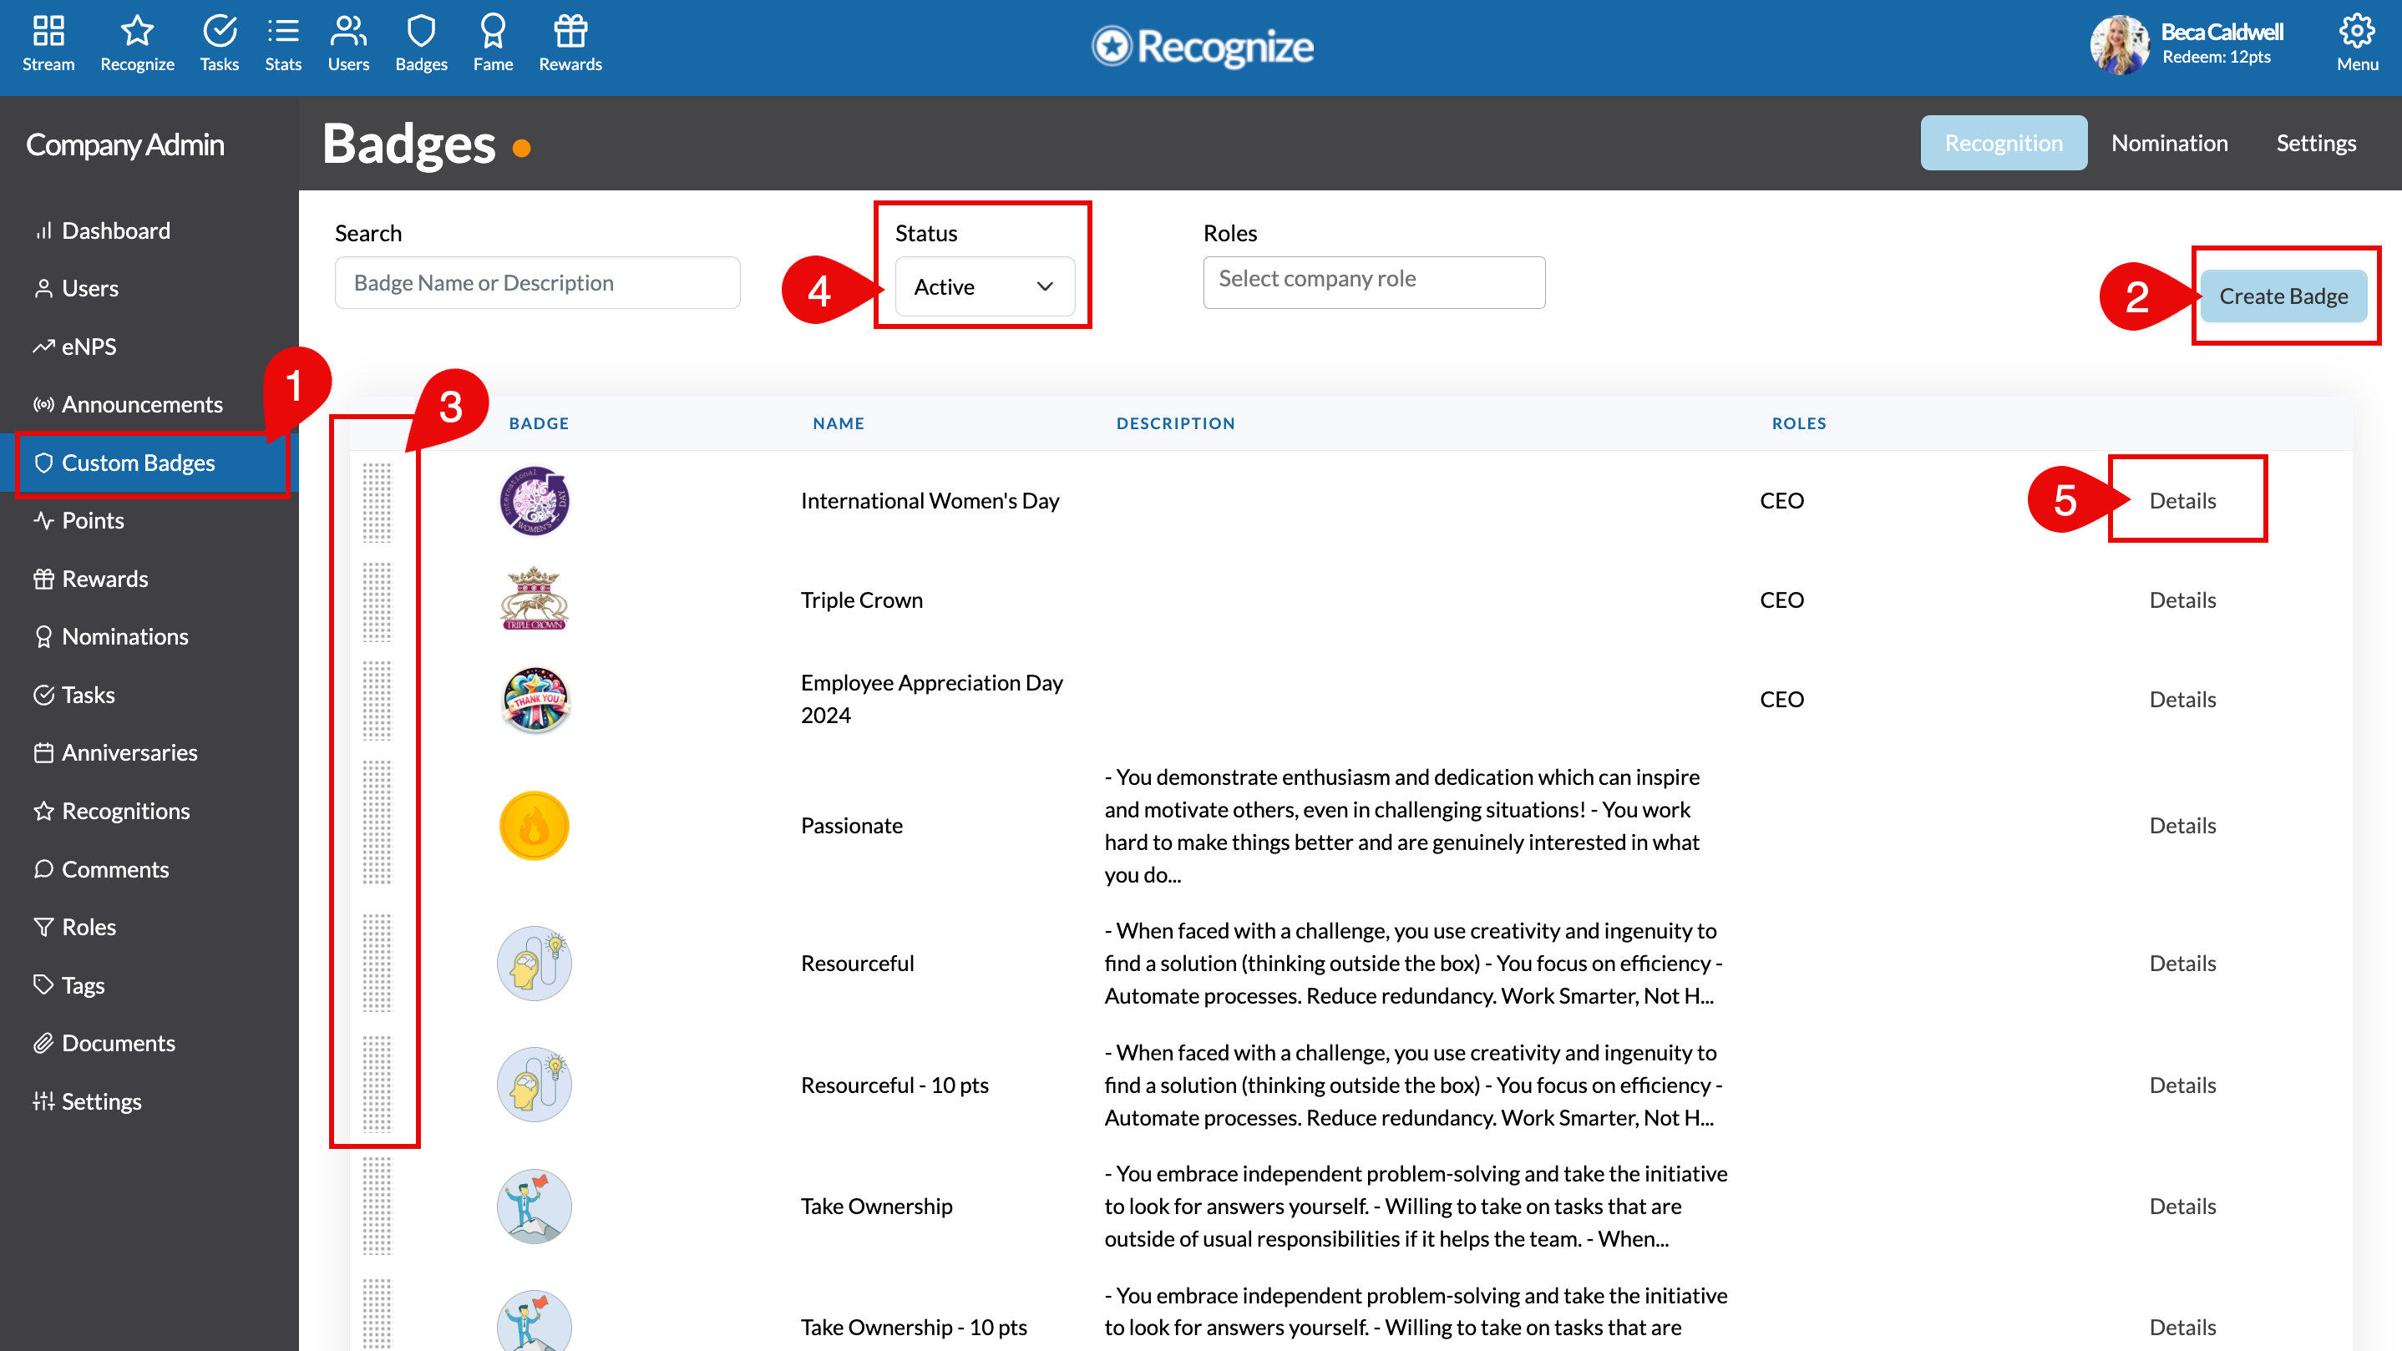Grab drag handle for Resourceful - 10 pts row
The width and height of the screenshot is (2402, 1351).
(x=377, y=1084)
